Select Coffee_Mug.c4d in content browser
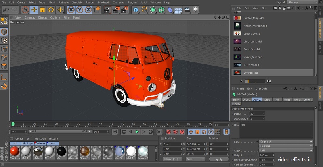The image size is (323, 167). coord(254,18)
